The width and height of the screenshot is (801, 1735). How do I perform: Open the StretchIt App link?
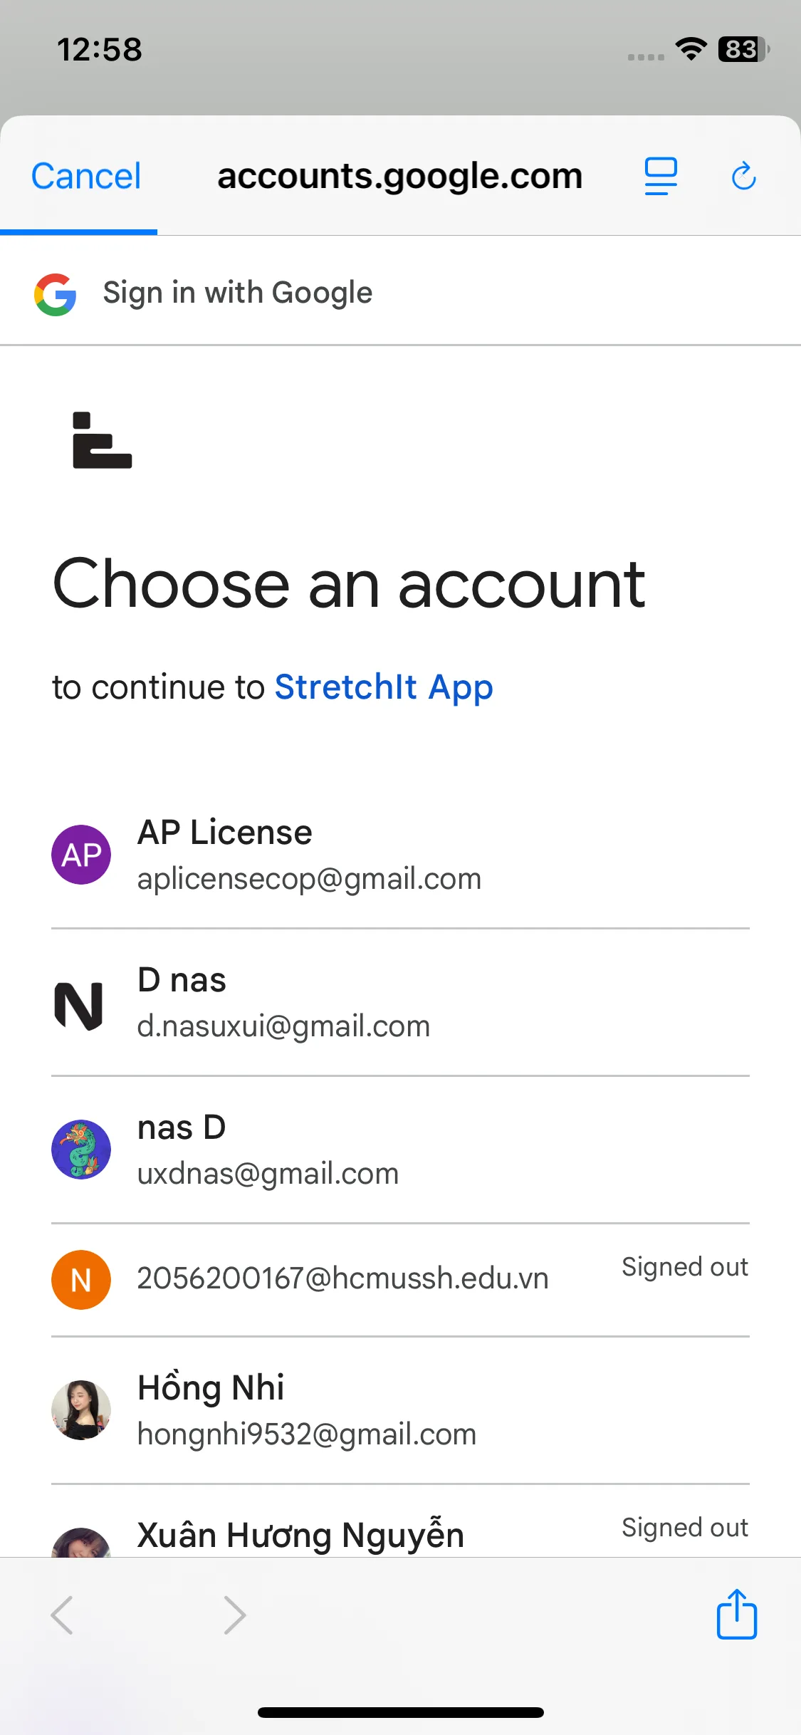(383, 687)
